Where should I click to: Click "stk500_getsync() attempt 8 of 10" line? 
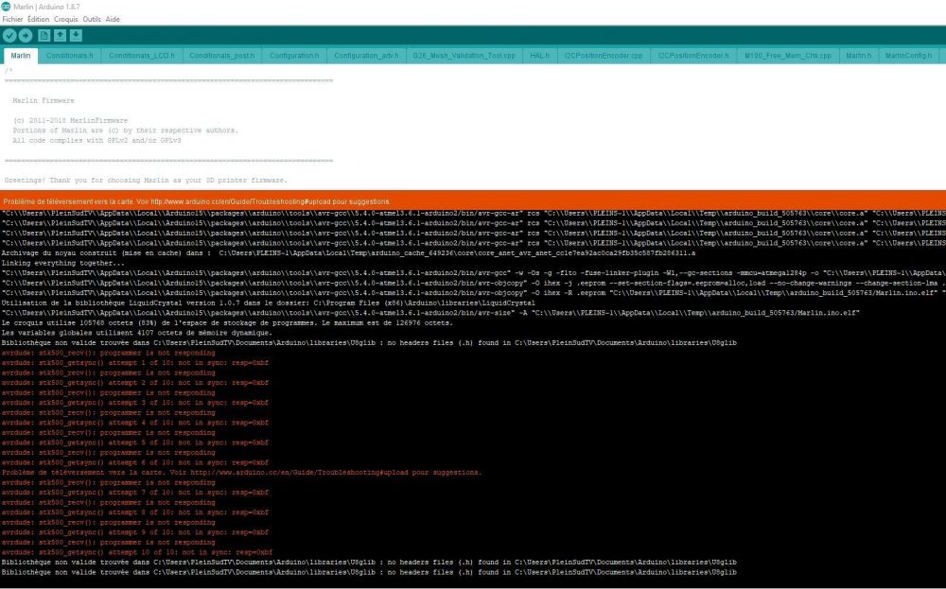pyautogui.click(x=135, y=512)
